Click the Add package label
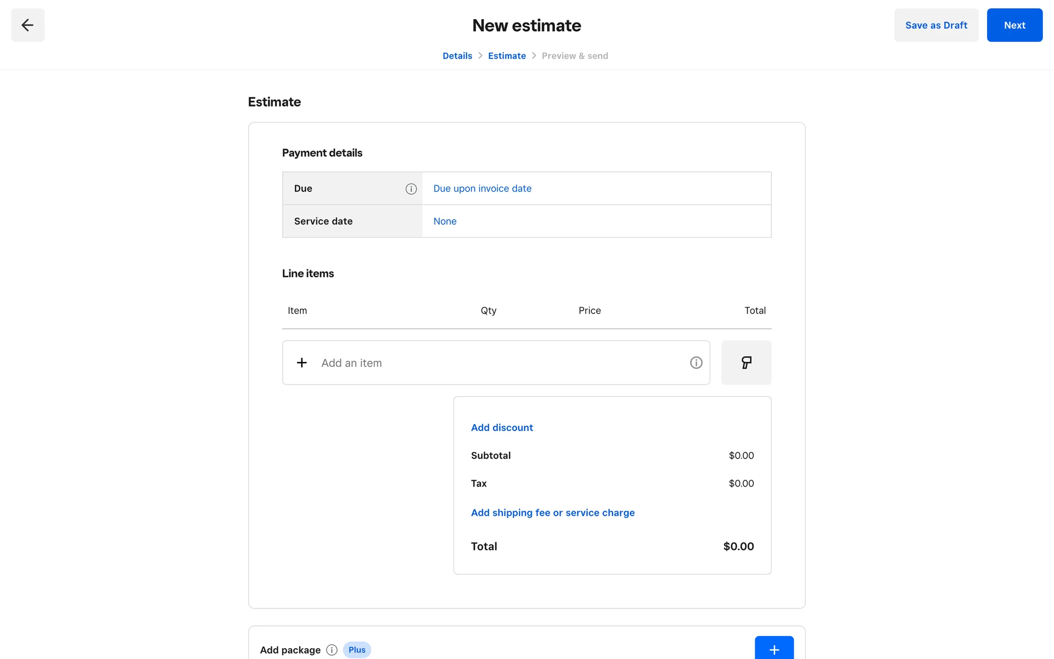Viewport: 1054px width, 659px height. [x=290, y=650]
